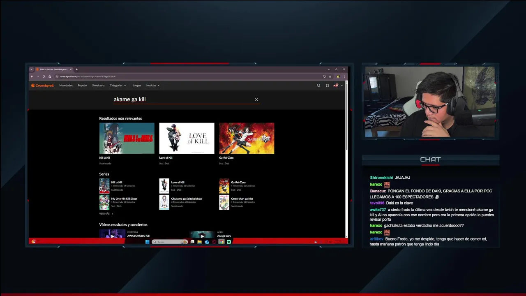The width and height of the screenshot is (526, 296).
Task: Click the Videos musicales y conciertos heading
Action: click(x=123, y=225)
